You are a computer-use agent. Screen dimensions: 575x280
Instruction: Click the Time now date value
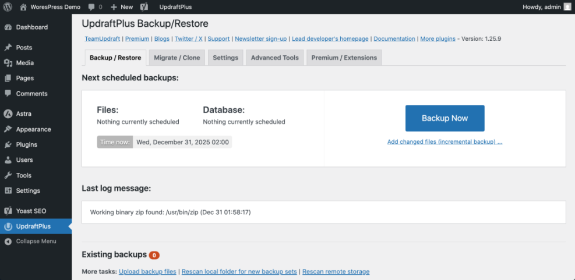pyautogui.click(x=182, y=142)
